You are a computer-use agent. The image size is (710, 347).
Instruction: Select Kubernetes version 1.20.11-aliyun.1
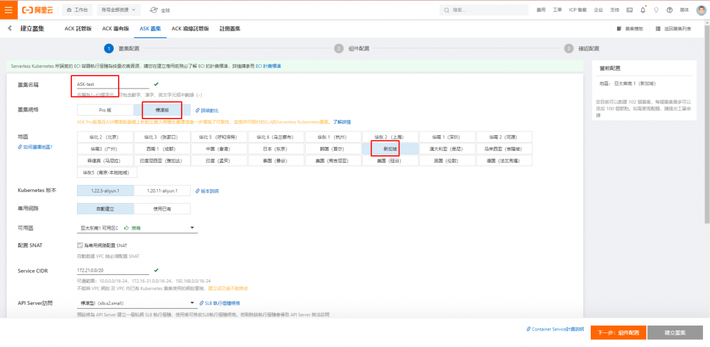162,191
